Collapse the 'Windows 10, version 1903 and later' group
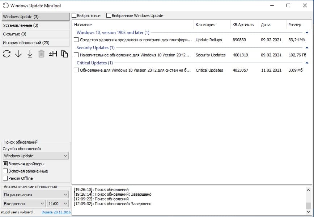 coord(307,33)
